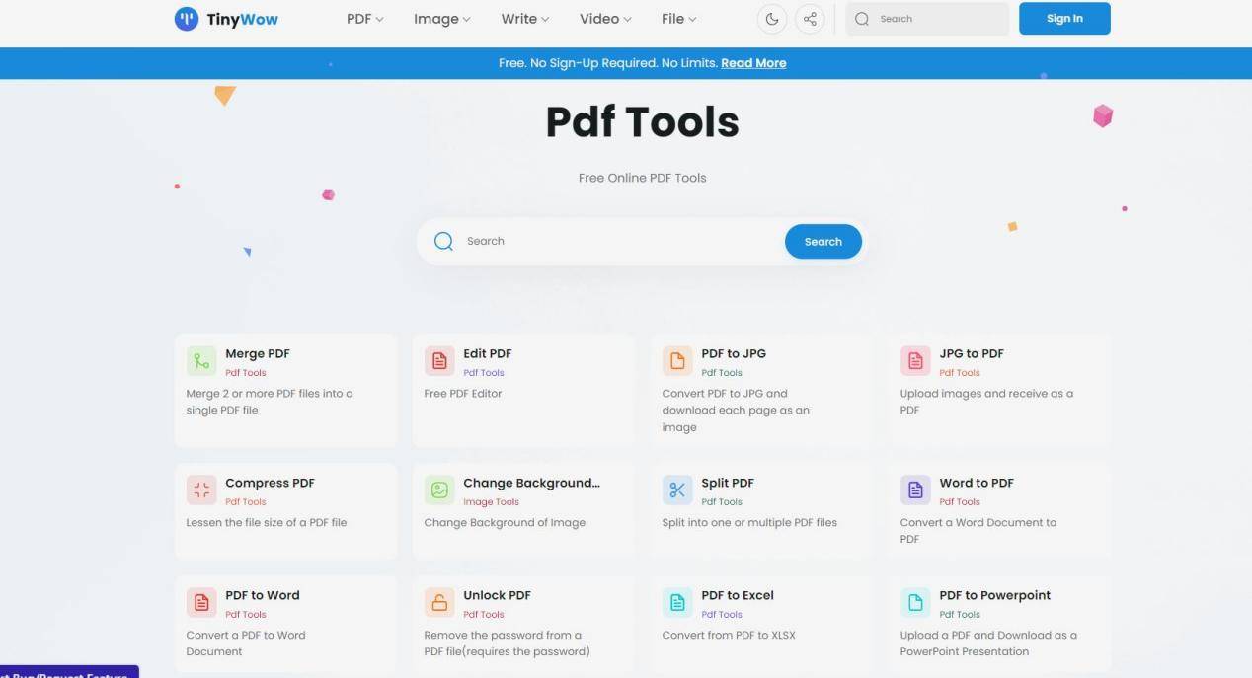This screenshot has height=678, width=1252.
Task: Open the Video navigation menu
Action: coord(605,19)
